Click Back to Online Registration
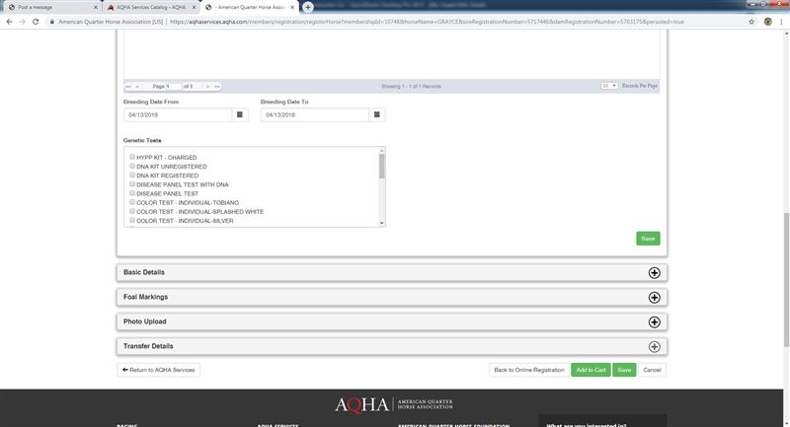Viewport: 790px width, 427px height. (x=529, y=370)
